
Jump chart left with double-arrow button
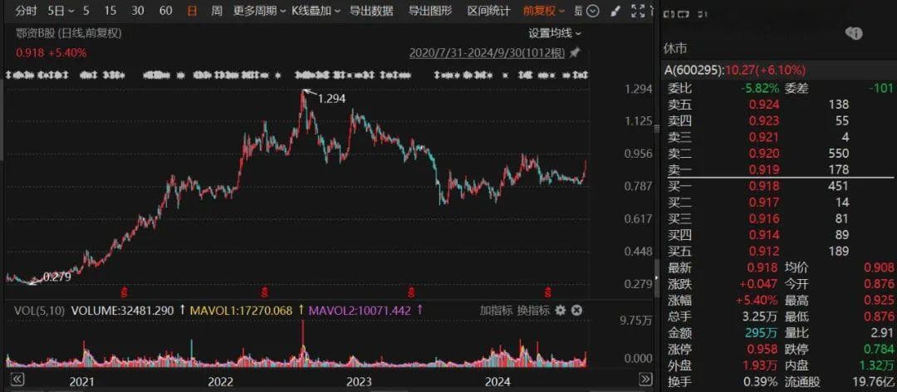point(17,379)
